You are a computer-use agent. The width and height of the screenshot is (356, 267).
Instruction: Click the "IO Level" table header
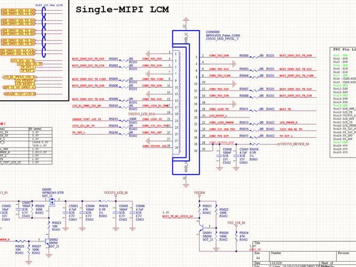pos(35,129)
